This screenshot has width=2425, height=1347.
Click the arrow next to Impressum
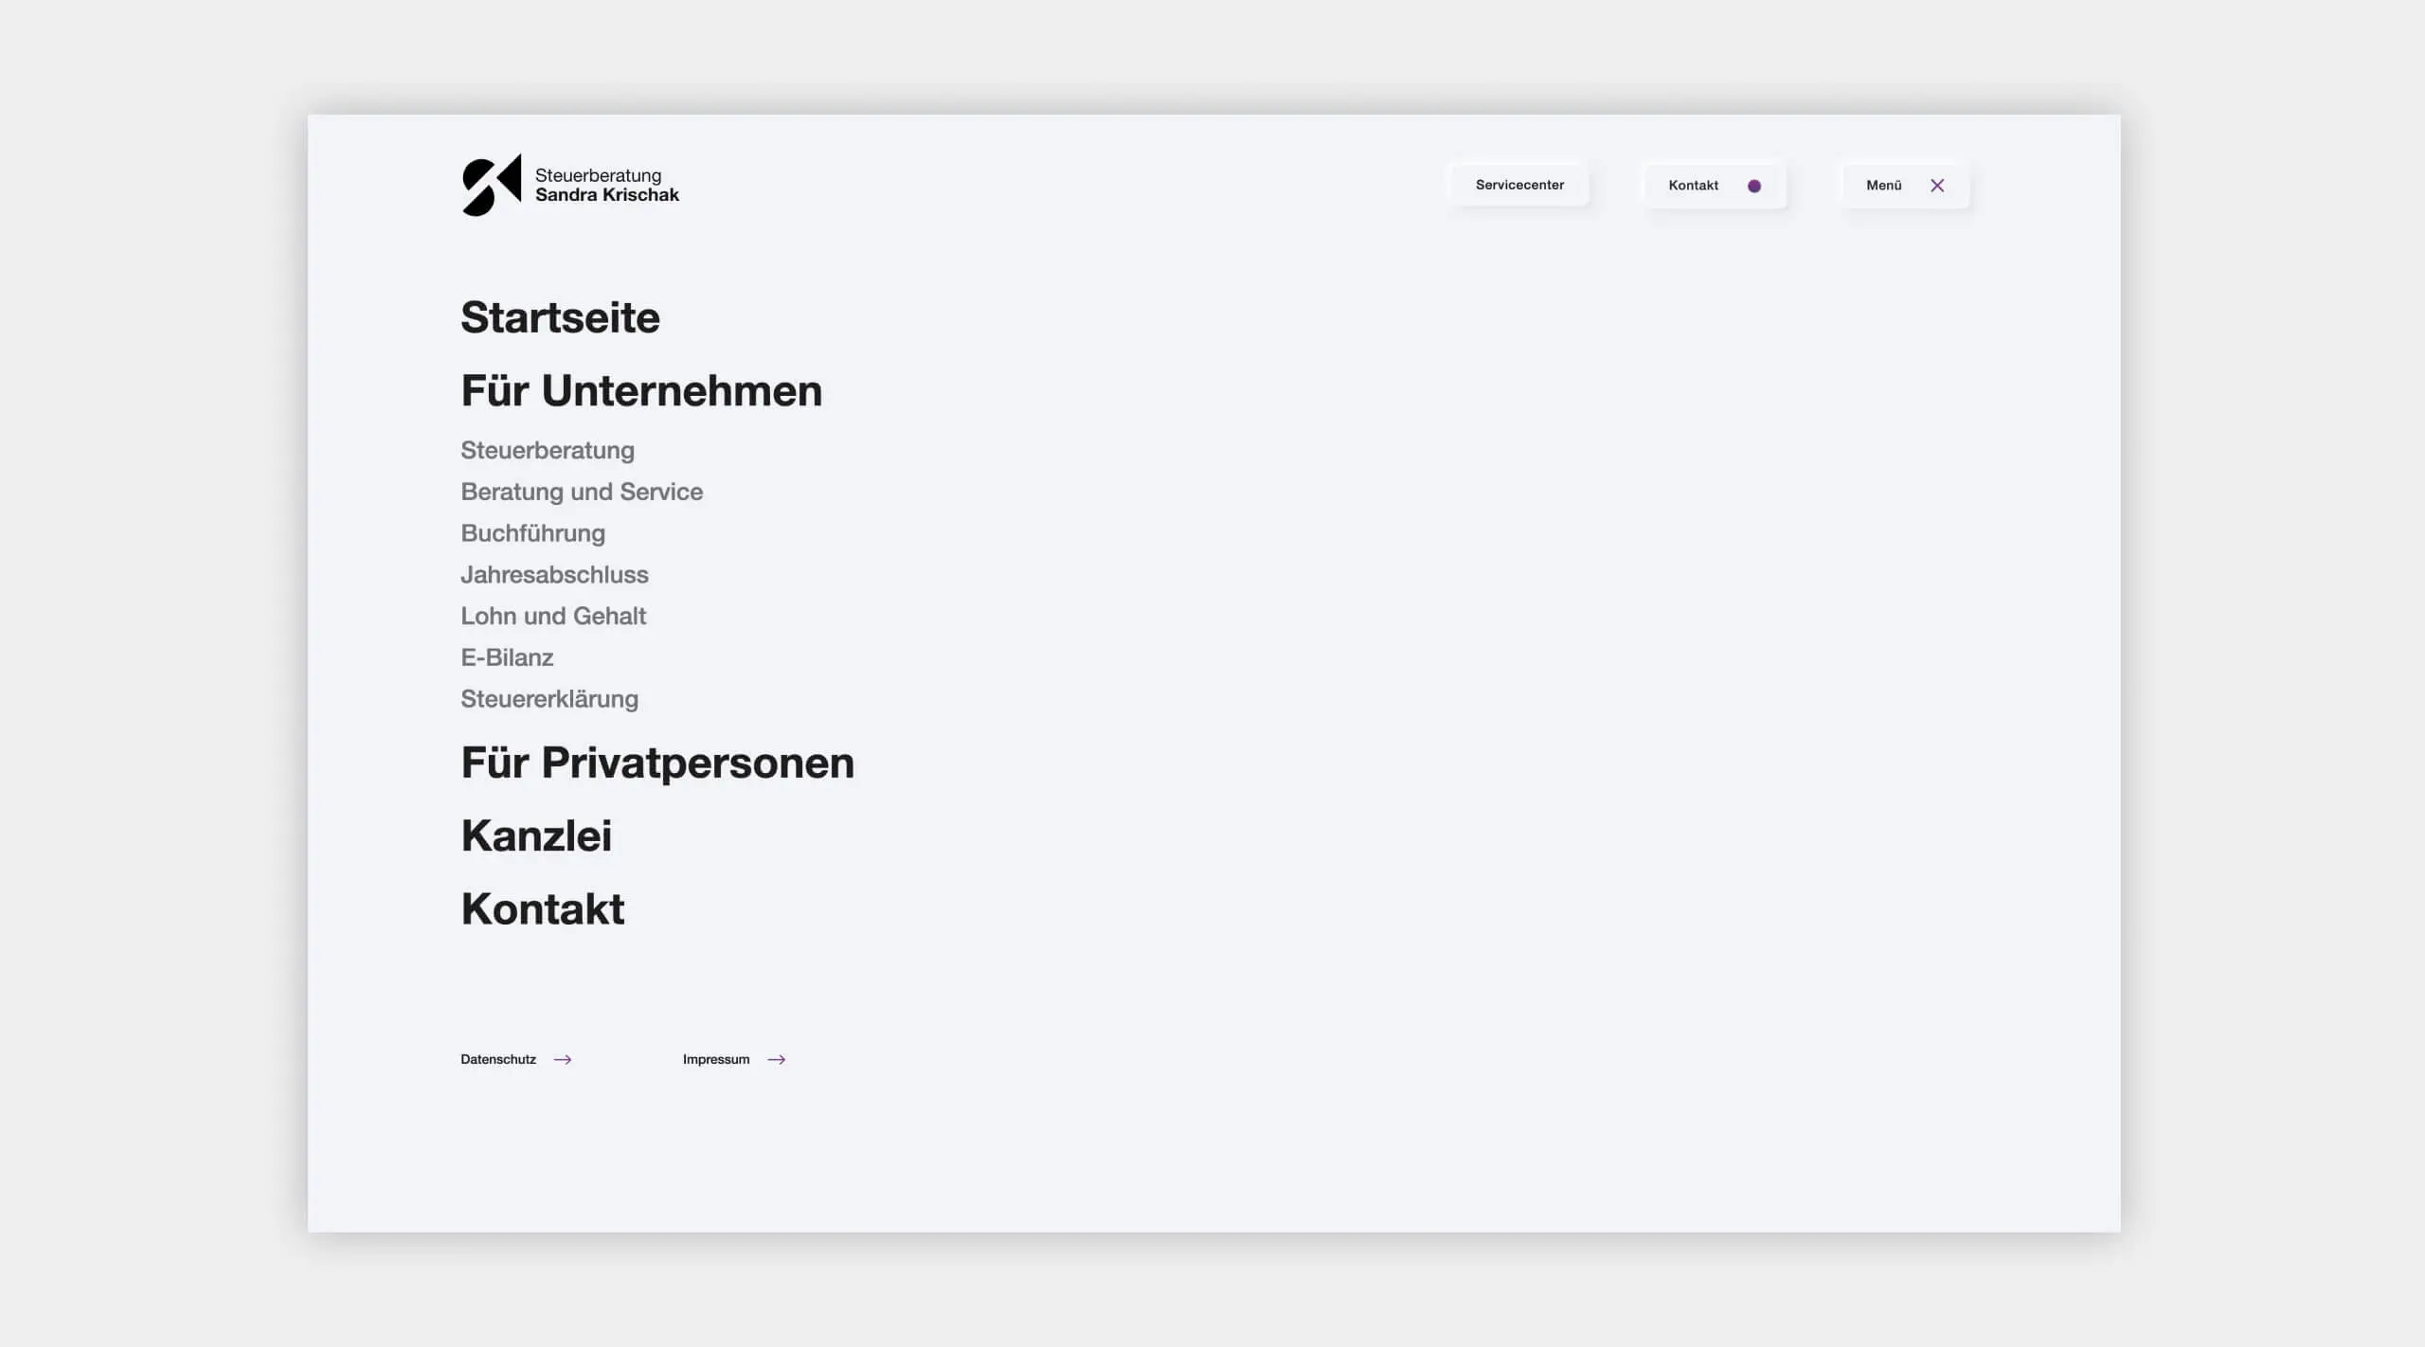777,1060
